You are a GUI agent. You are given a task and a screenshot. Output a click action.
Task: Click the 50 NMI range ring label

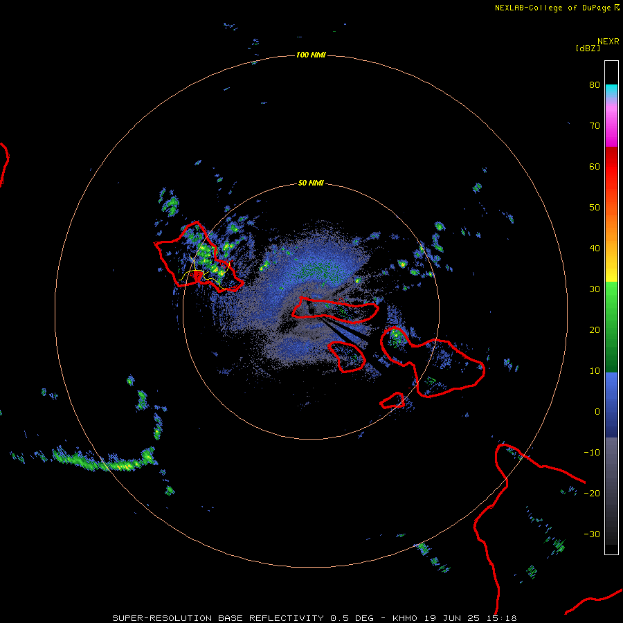coord(311,183)
